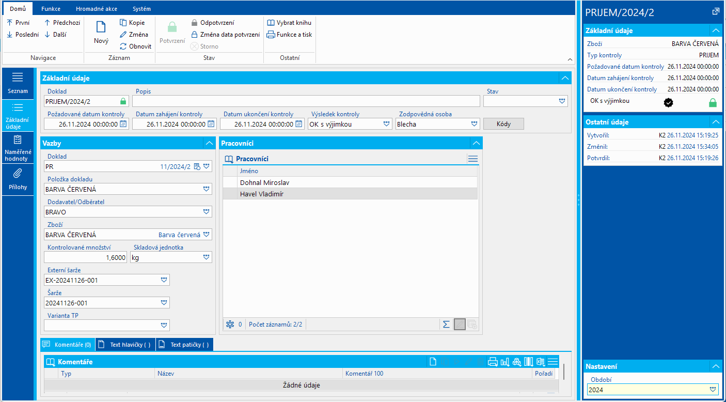Click the Kódy button
The height and width of the screenshot is (402, 726).
[503, 124]
